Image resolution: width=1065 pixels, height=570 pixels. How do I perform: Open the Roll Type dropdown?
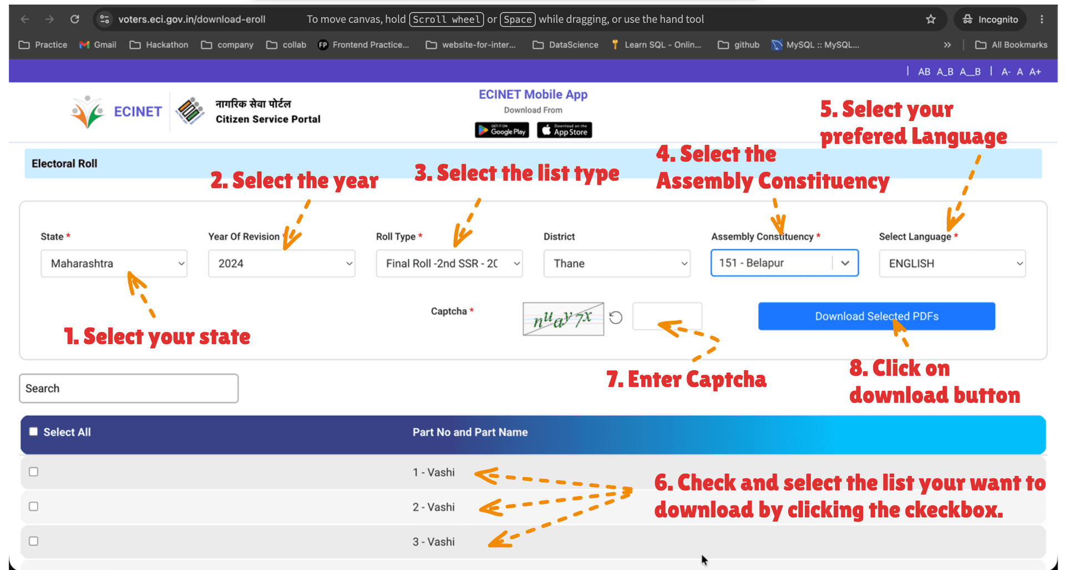pyautogui.click(x=449, y=264)
